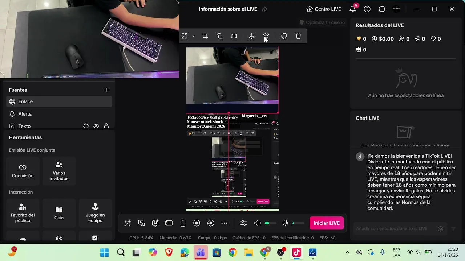Add a new source with plus icon
This screenshot has width=465, height=261.
pos(106,90)
